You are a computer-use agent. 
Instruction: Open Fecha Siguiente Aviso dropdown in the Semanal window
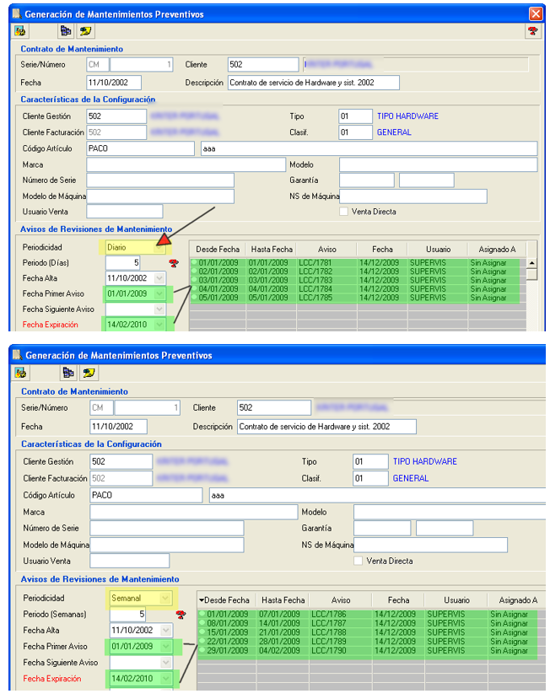tap(165, 663)
